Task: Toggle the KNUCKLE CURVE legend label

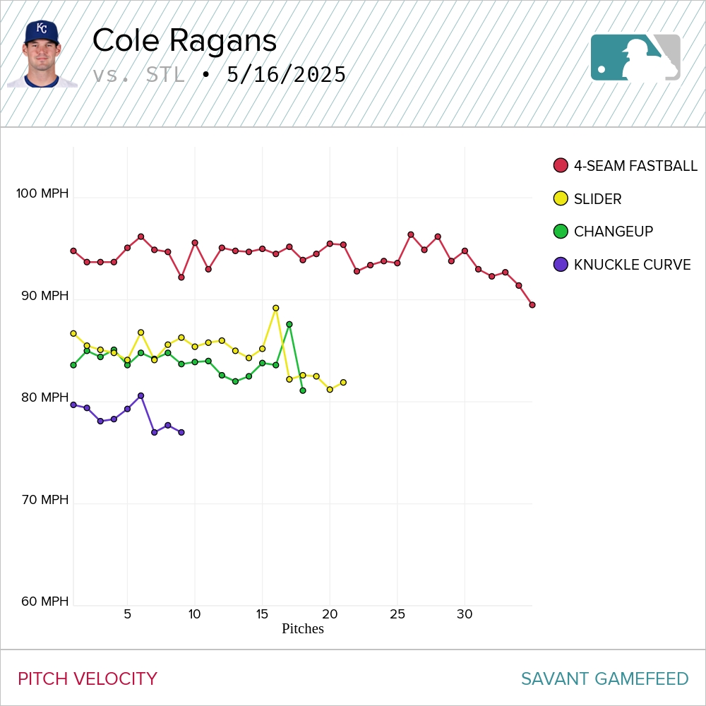Action: point(632,265)
